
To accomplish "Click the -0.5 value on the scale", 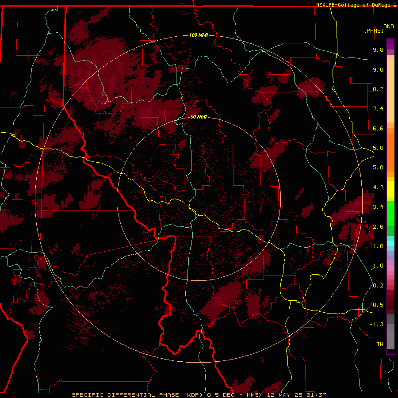I will click(376, 305).
